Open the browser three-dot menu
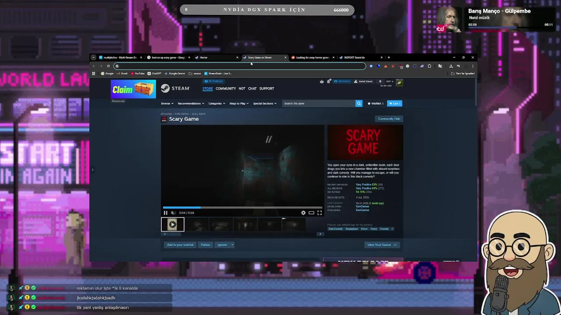561x315 pixels. coord(472,66)
